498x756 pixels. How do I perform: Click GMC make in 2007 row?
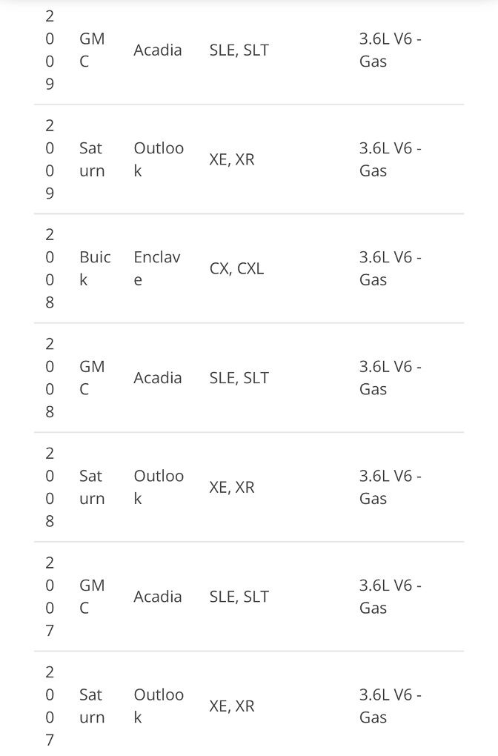tap(92, 596)
